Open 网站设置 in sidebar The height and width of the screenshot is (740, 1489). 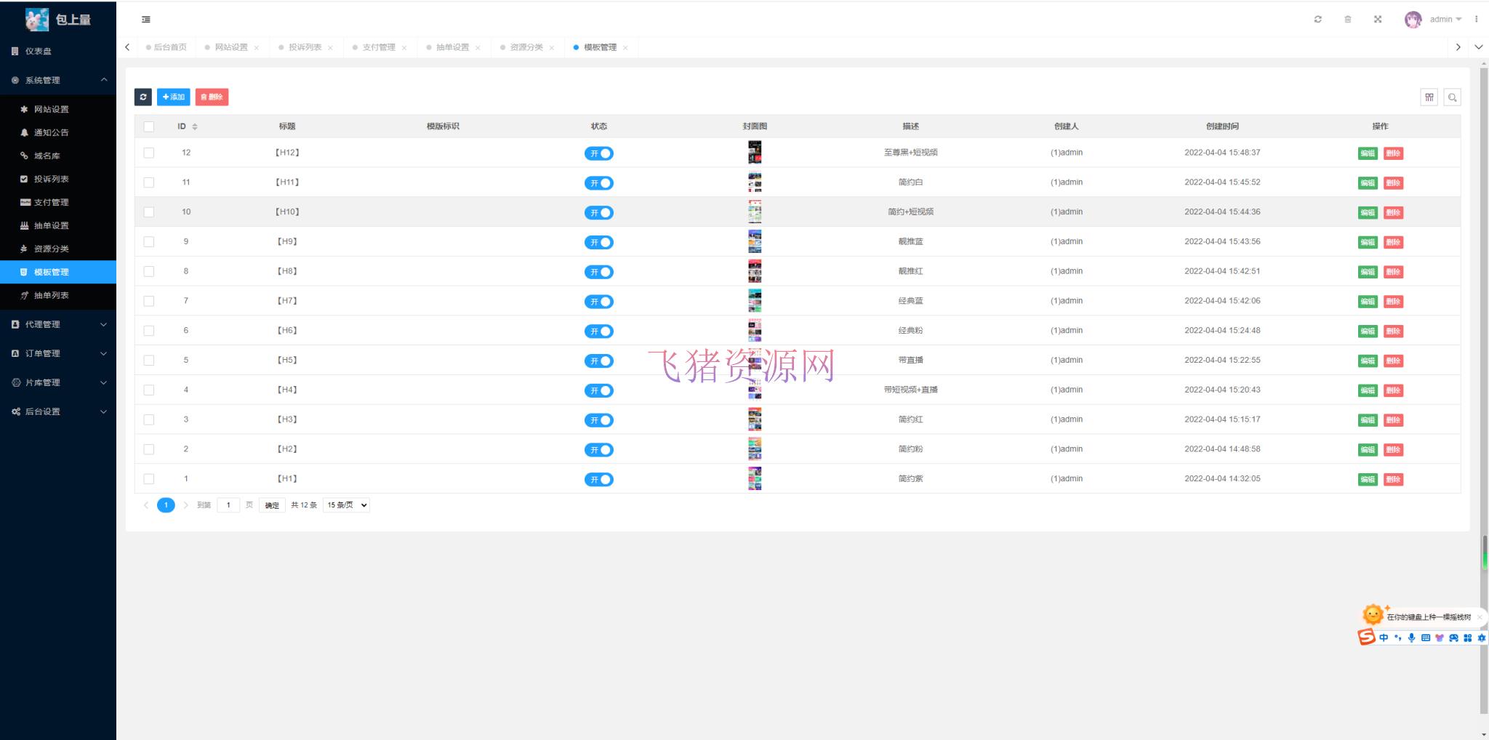click(x=58, y=109)
